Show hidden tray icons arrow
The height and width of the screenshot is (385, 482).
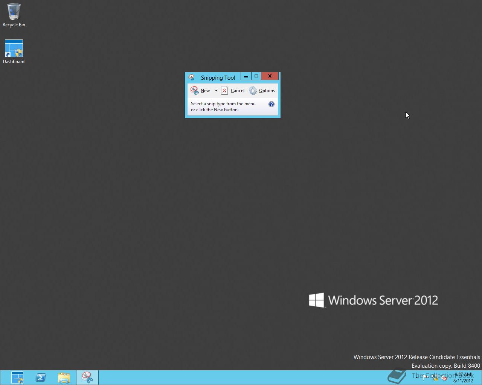416,377
